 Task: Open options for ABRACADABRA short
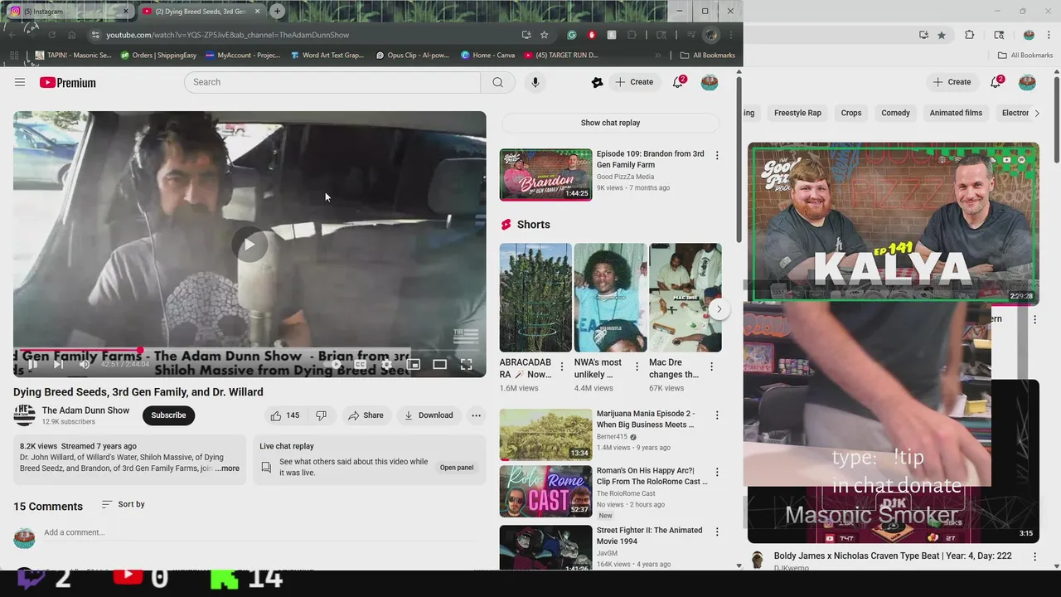coord(562,366)
